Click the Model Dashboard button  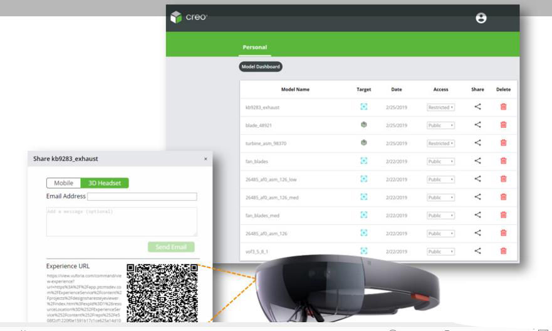click(261, 67)
